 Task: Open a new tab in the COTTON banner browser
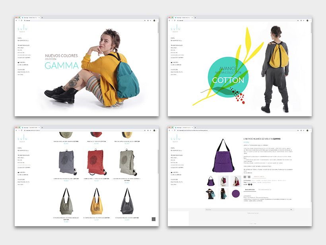(195, 17)
